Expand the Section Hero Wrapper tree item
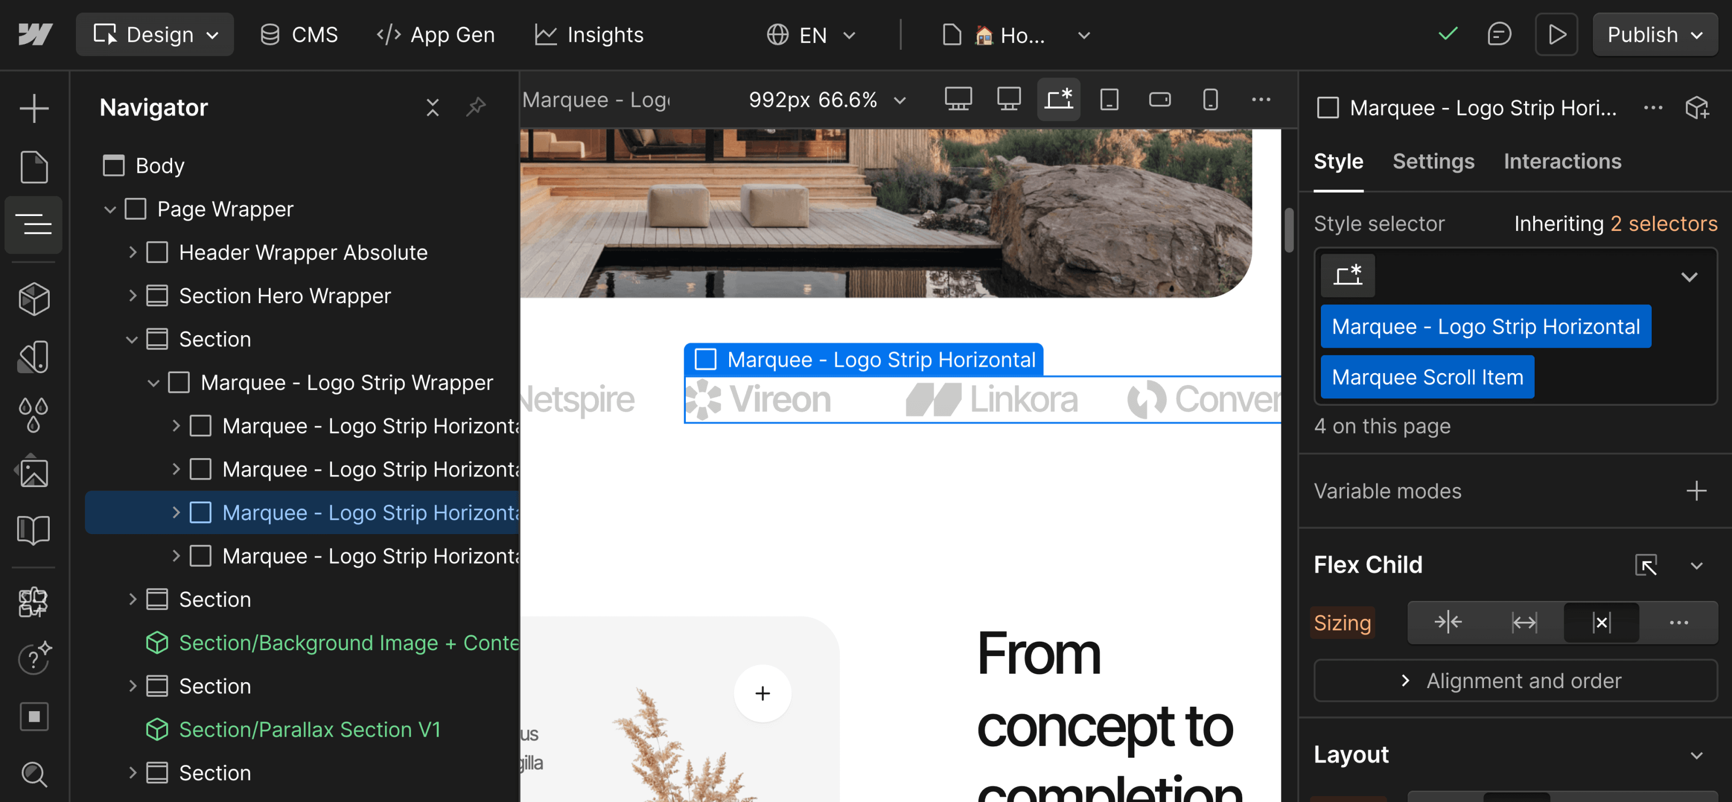 pyautogui.click(x=132, y=295)
